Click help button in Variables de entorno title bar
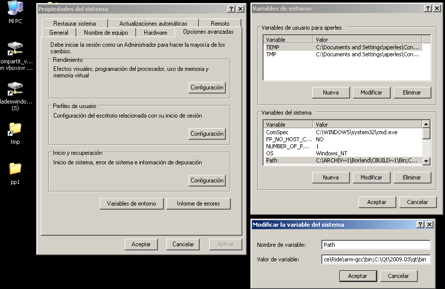The width and height of the screenshot is (445, 289). click(428, 9)
